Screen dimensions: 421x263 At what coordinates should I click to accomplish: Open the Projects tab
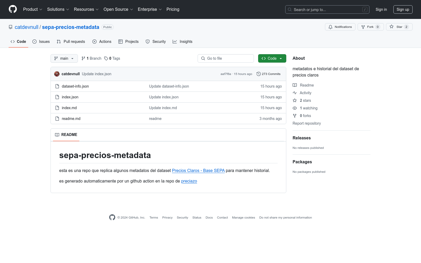click(x=128, y=42)
